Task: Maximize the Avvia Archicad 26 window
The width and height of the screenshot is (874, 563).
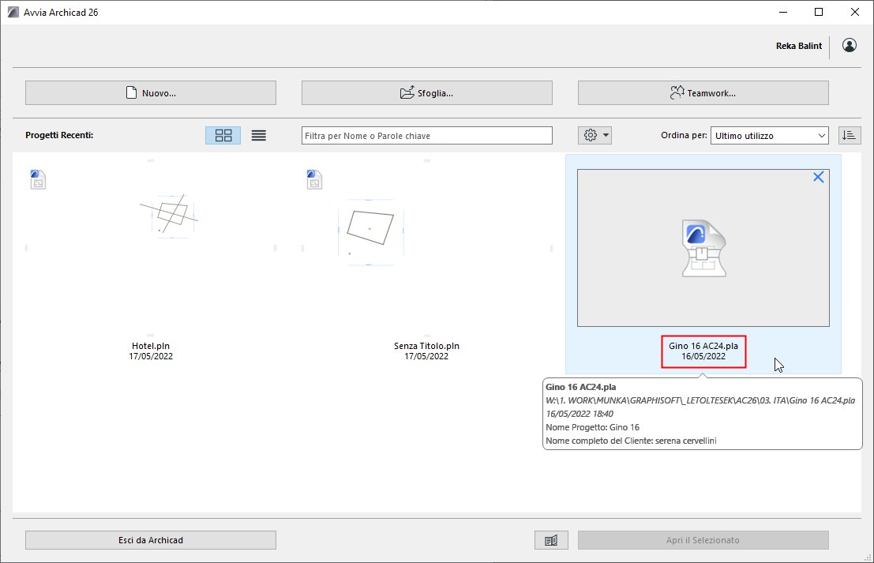Action: coord(818,12)
